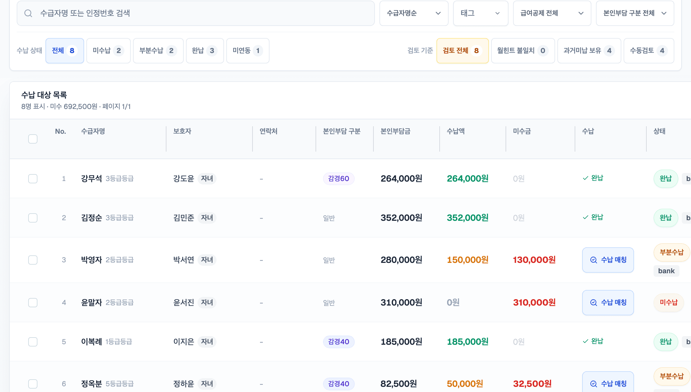Image resolution: width=691 pixels, height=392 pixels.
Task: Check the row for 김정순
Action: [33, 218]
